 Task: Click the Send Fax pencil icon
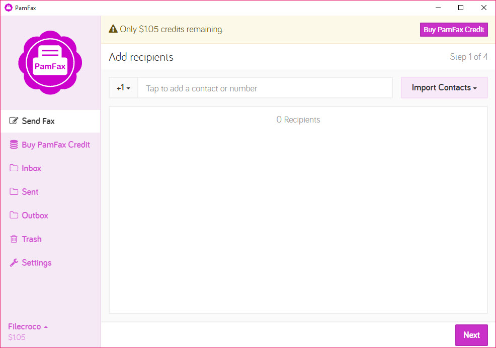pyautogui.click(x=14, y=121)
